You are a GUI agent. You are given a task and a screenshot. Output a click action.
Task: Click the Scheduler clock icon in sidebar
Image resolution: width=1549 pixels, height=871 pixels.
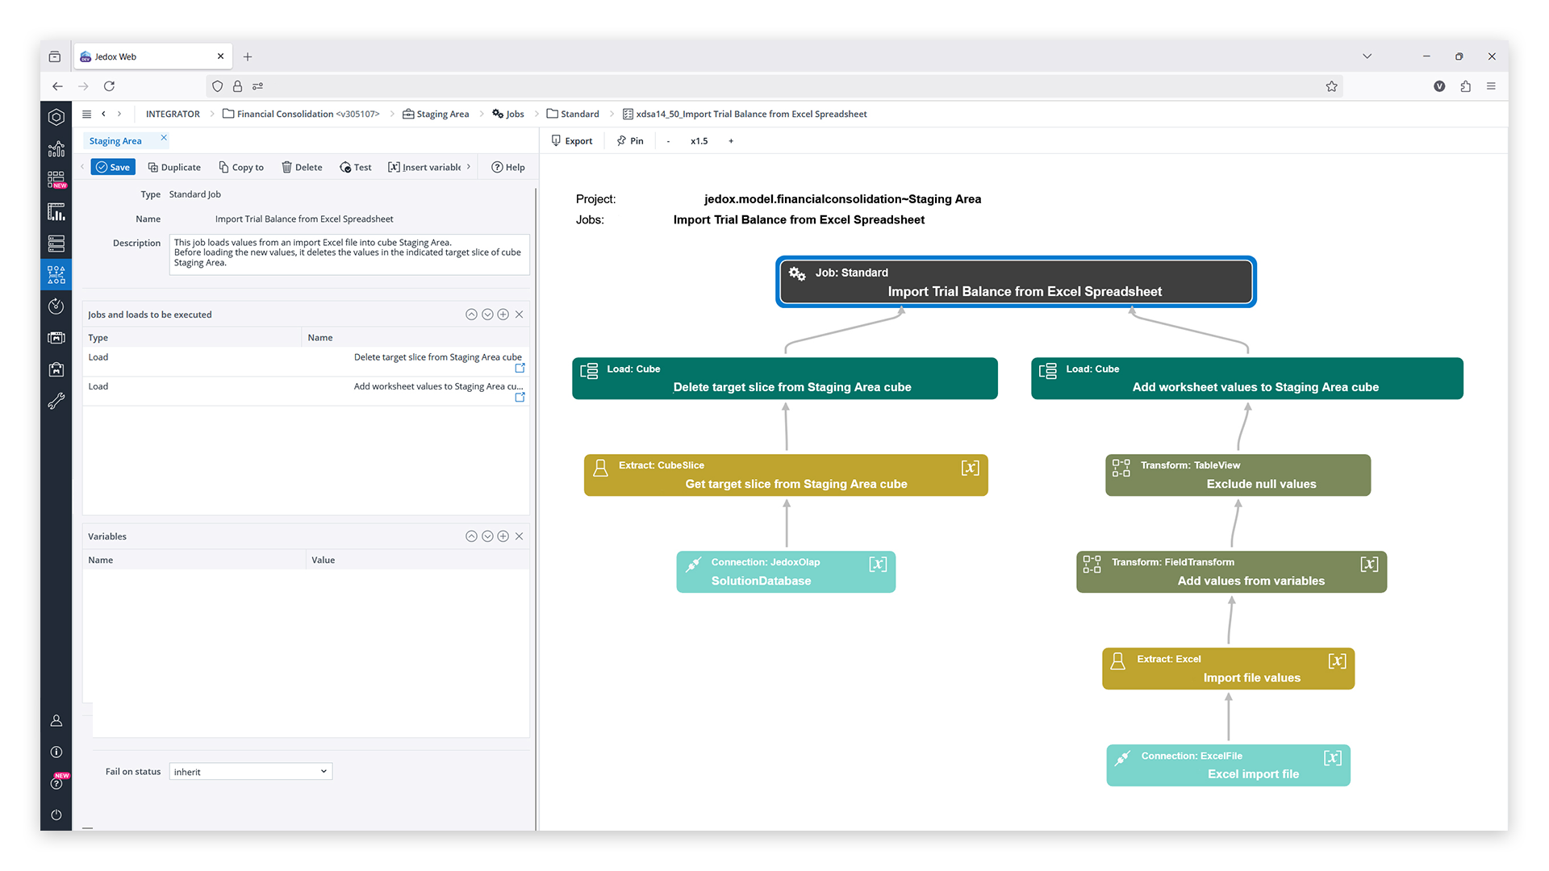(x=56, y=306)
